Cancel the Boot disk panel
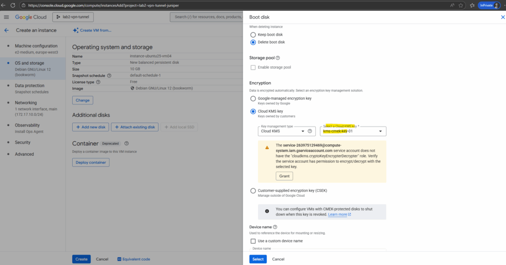 [x=278, y=259]
